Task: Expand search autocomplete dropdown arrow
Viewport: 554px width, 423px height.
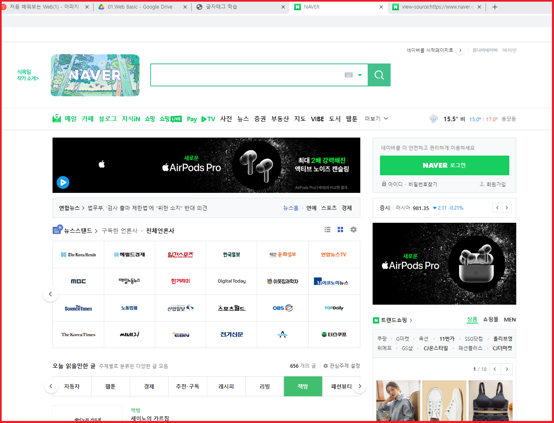Action: (x=360, y=75)
